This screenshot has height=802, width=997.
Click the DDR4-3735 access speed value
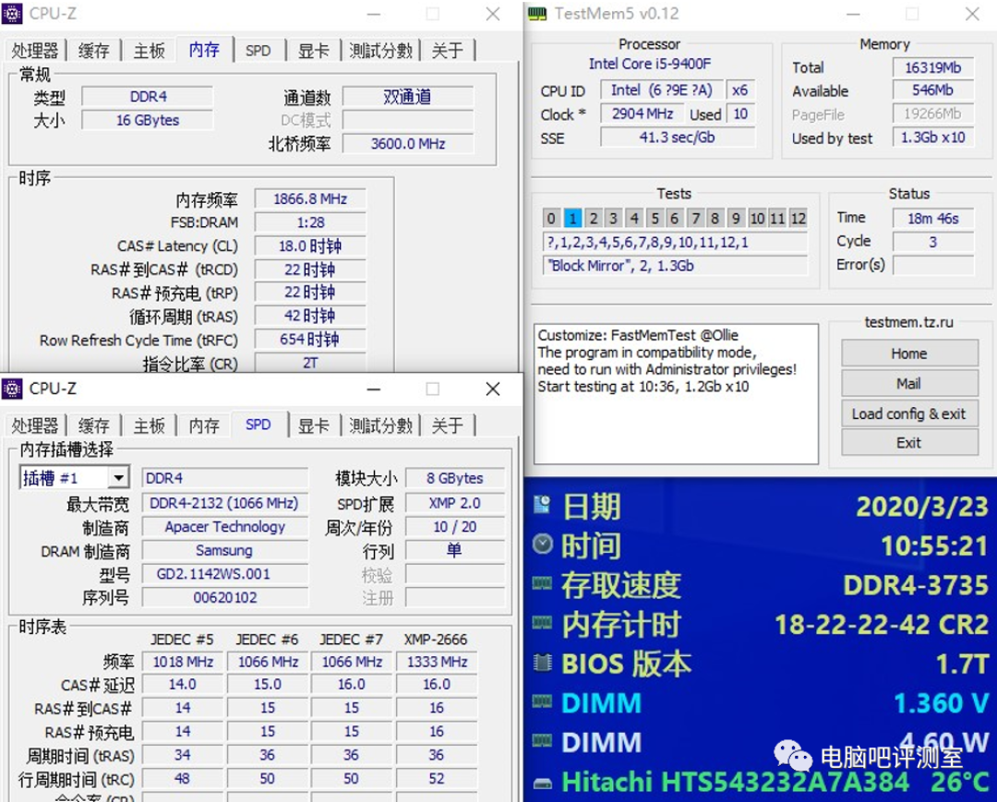(916, 585)
